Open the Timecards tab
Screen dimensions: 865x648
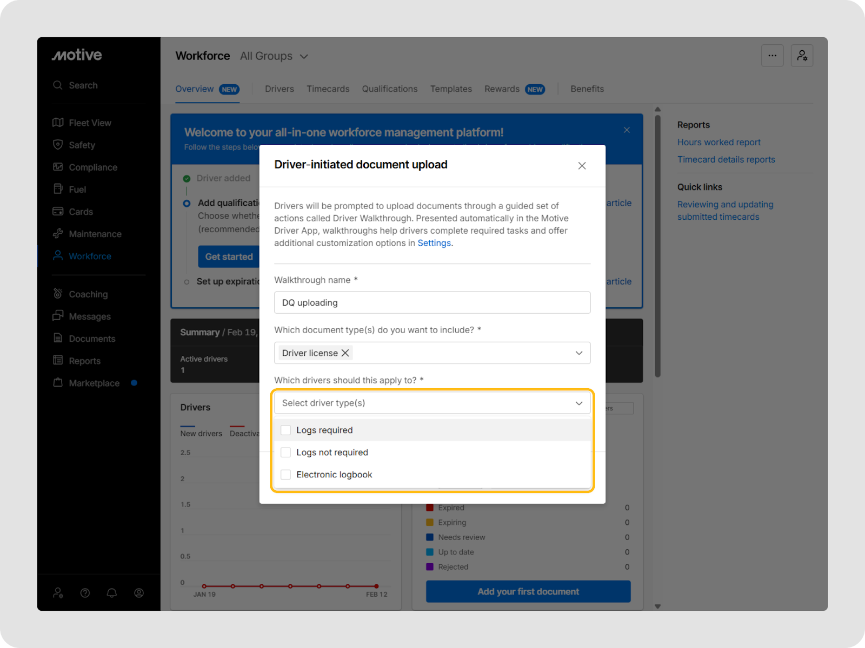click(x=328, y=89)
